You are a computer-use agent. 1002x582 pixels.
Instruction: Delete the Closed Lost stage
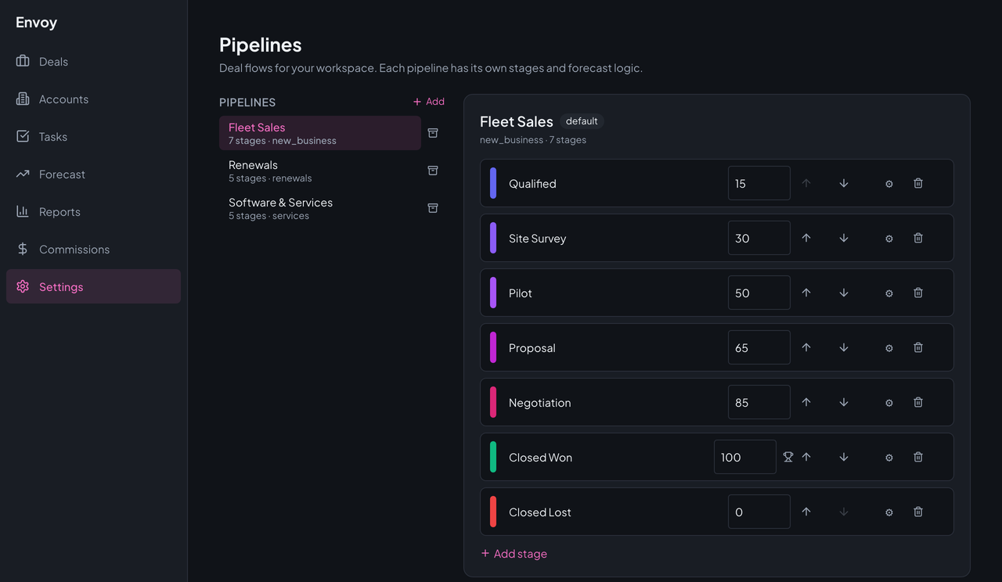pos(918,512)
